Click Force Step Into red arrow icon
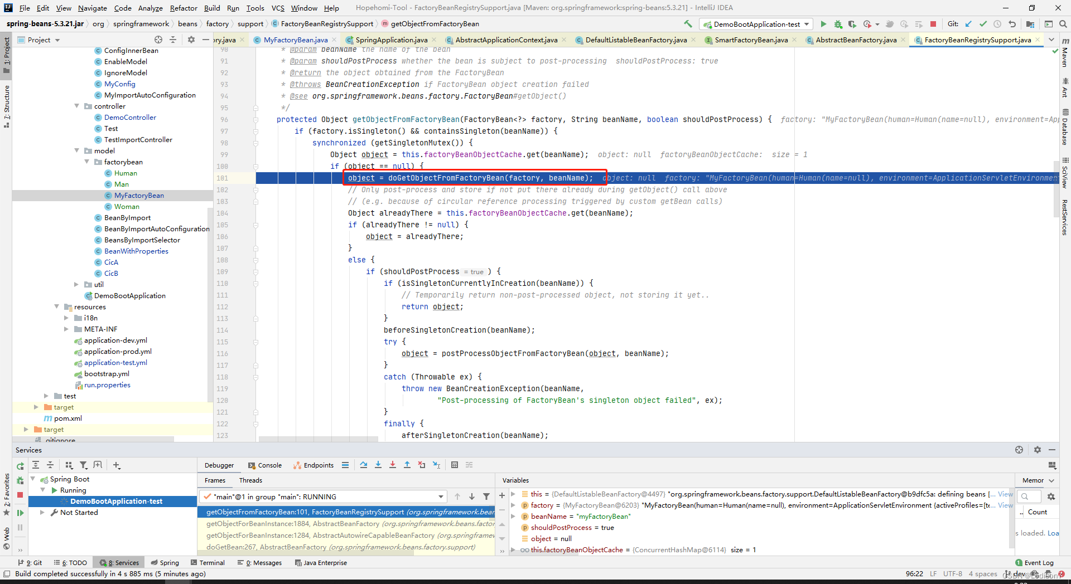The image size is (1071, 584). [393, 465]
